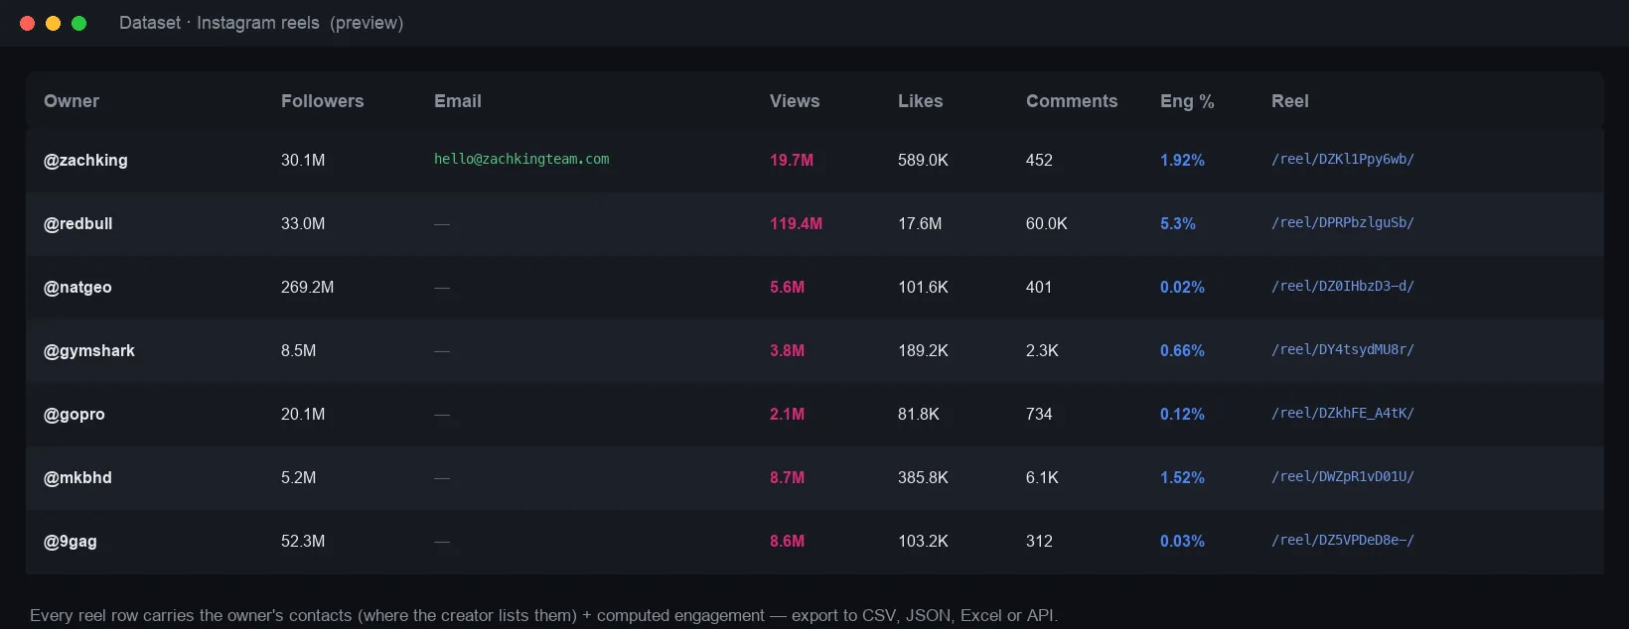The height and width of the screenshot is (629, 1629).
Task: Click the hello@zachkingteam.com email
Action: click(x=521, y=159)
